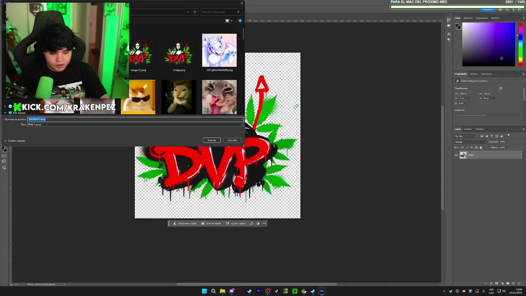Select image.png thumbnail
The width and height of the screenshot is (526, 296).
(179, 54)
